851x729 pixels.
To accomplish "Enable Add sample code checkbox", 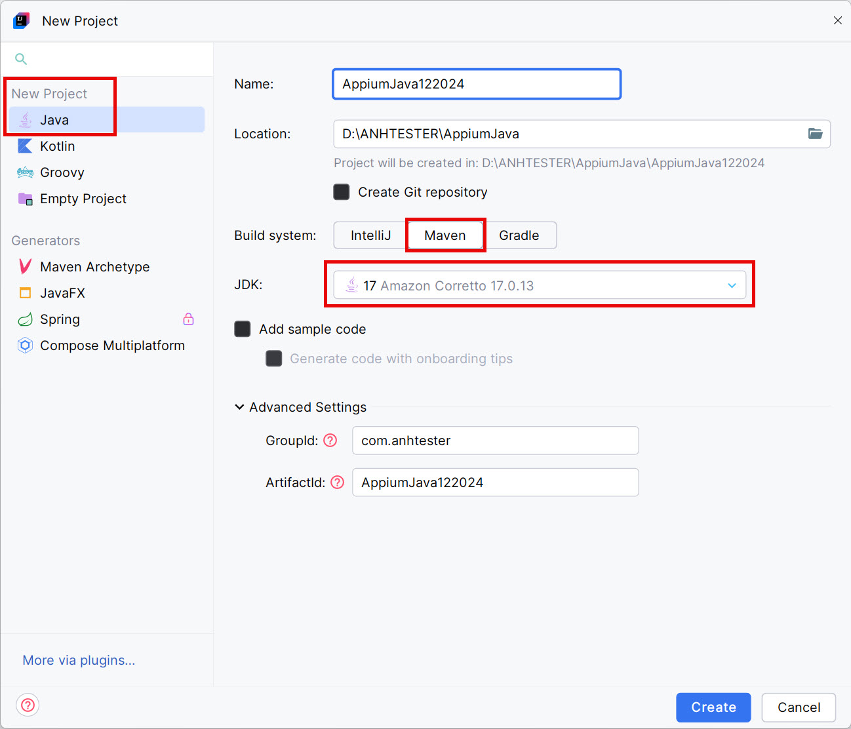I will click(x=243, y=329).
